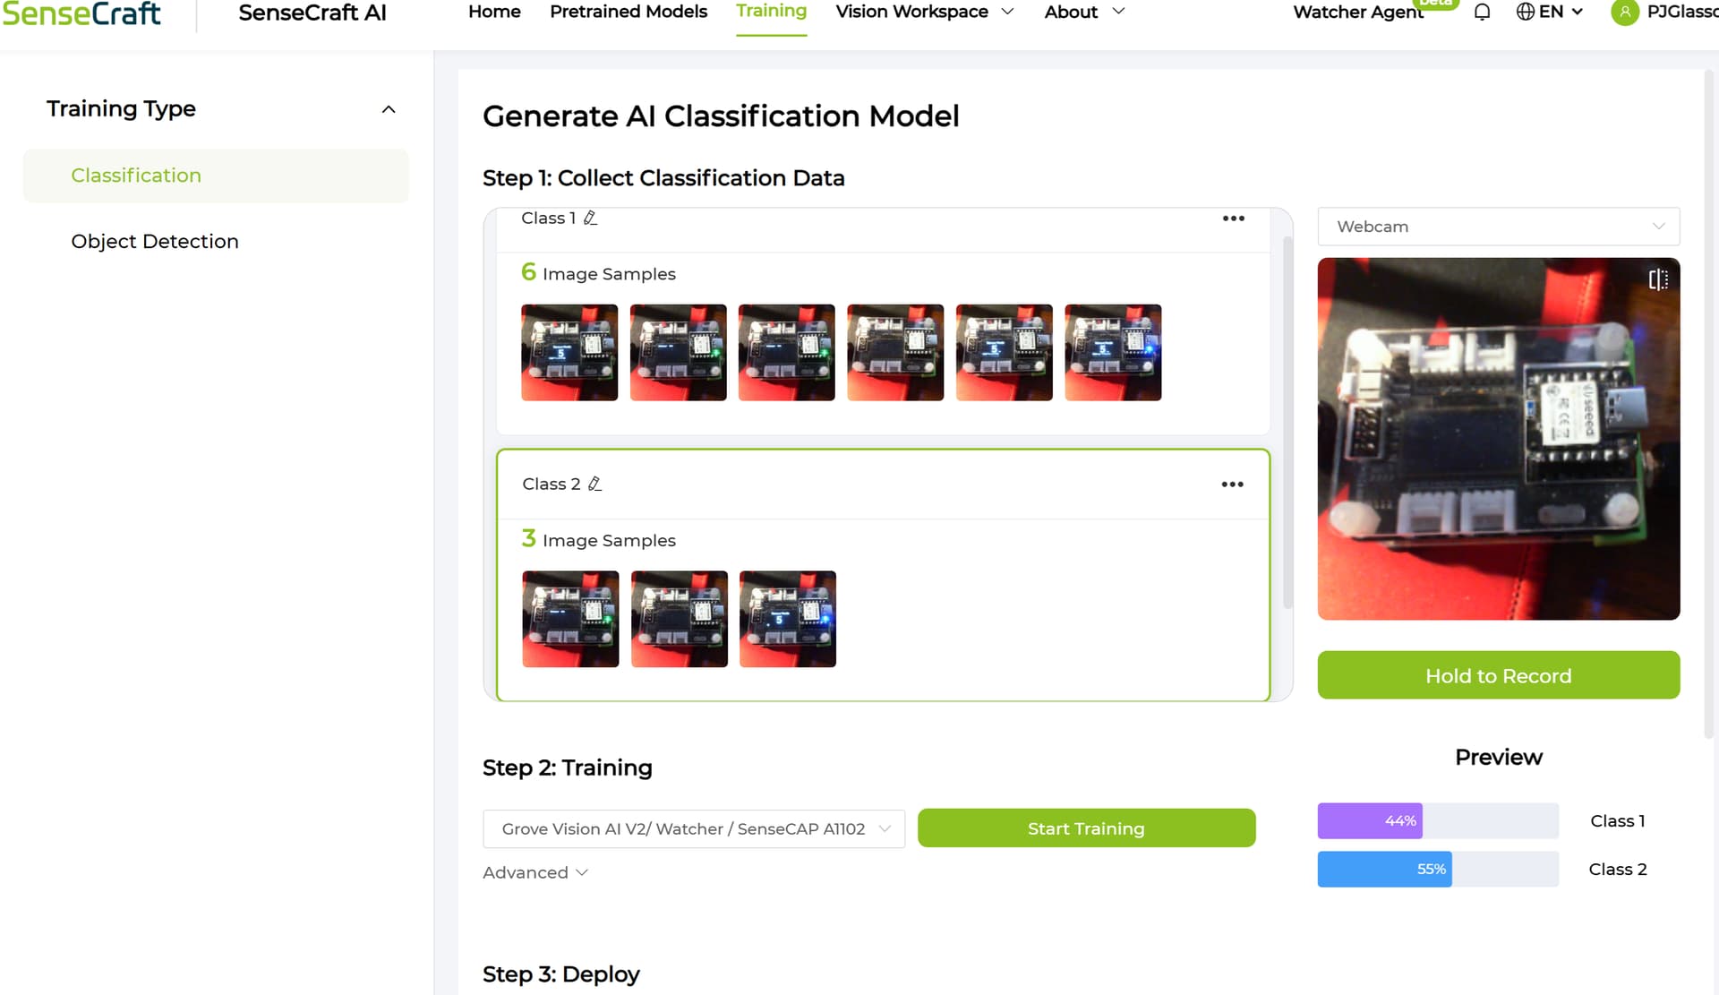The height and width of the screenshot is (995, 1719).
Task: Click the Preview heading
Action: [1498, 758]
